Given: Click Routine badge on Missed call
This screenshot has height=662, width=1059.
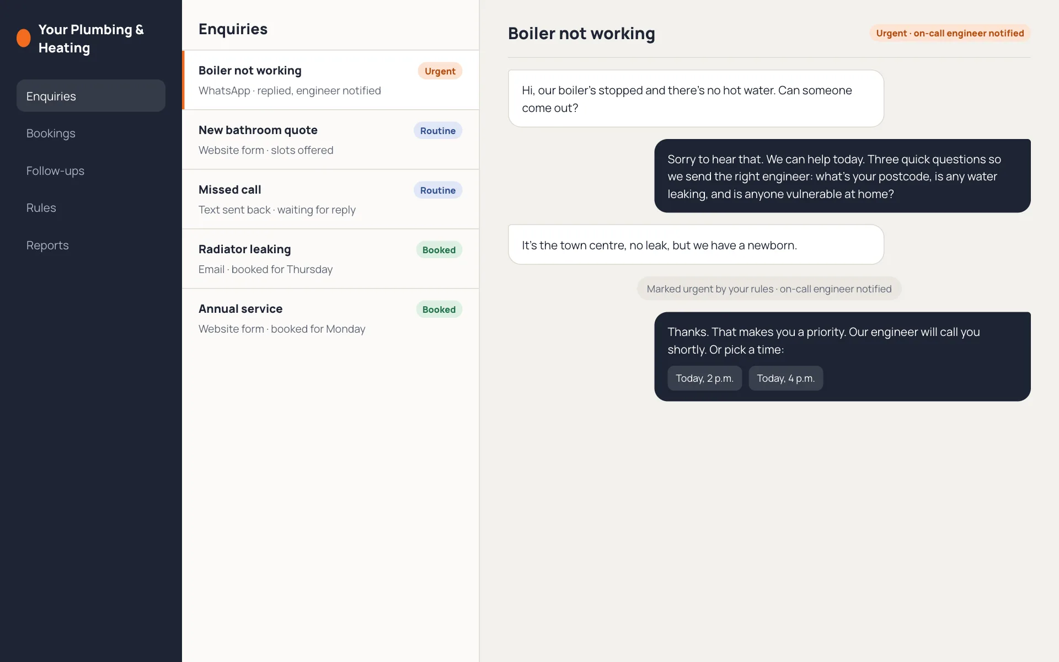Looking at the screenshot, I should click(438, 190).
